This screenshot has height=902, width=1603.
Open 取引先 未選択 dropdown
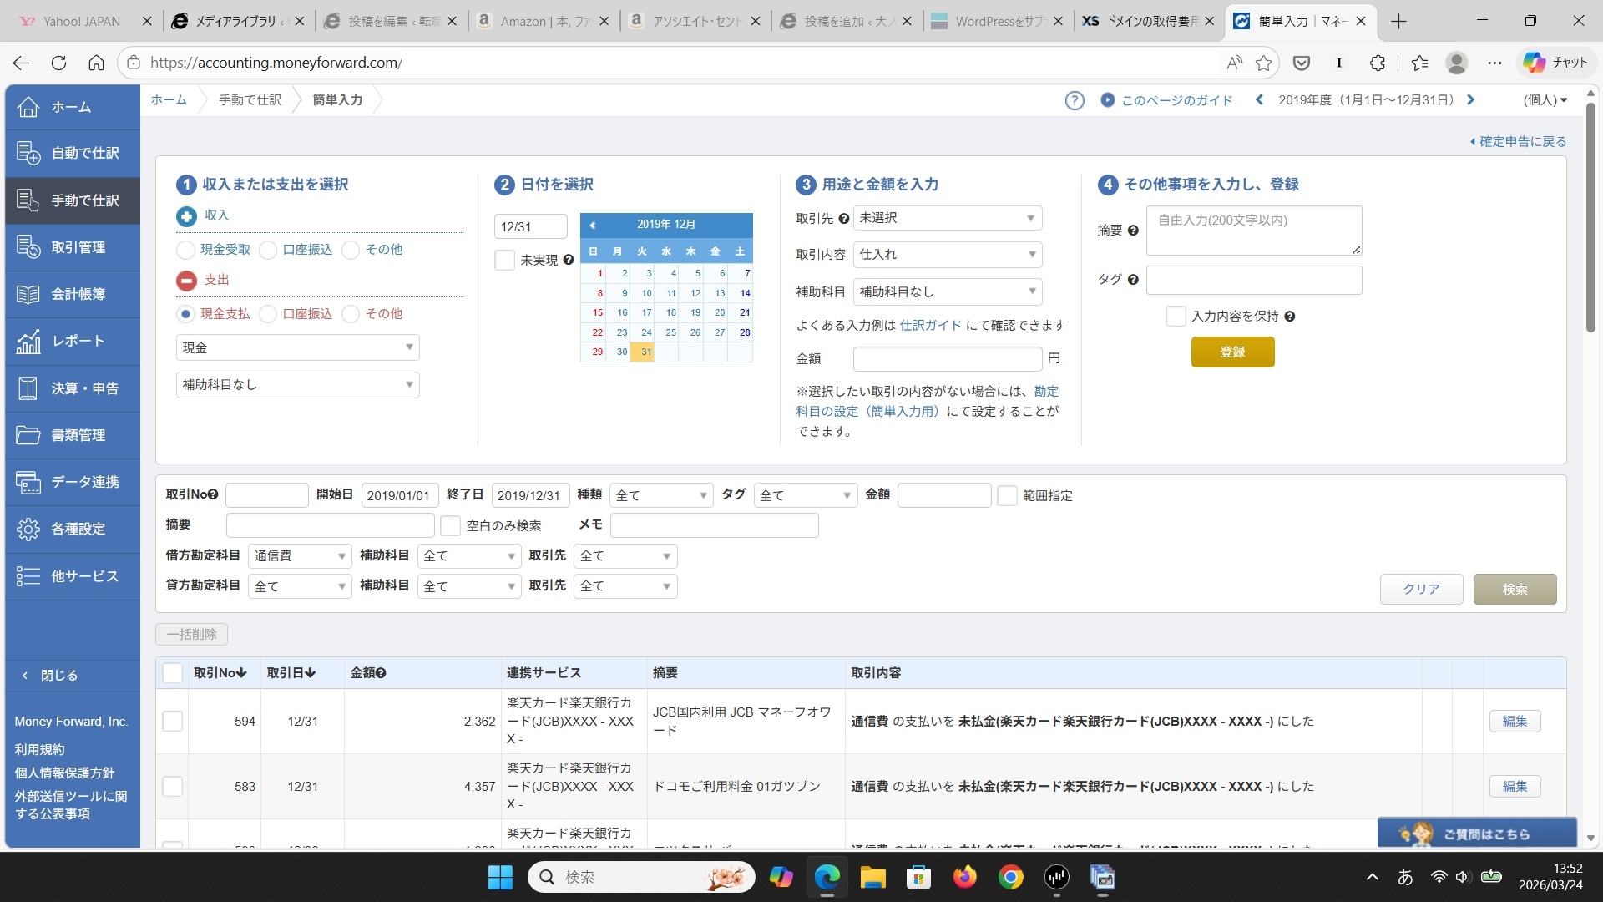[x=947, y=218]
